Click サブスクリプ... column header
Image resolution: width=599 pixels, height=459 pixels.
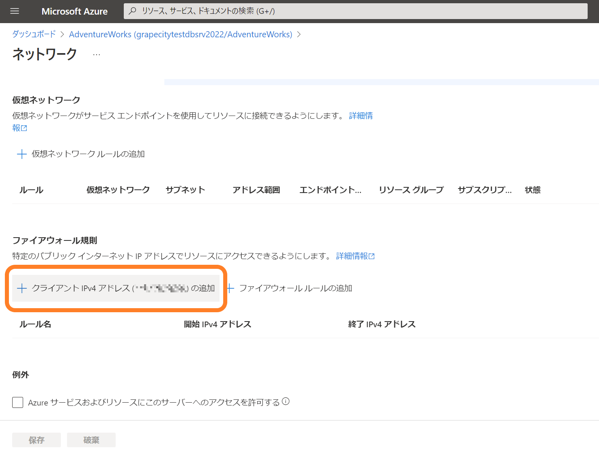tap(485, 190)
